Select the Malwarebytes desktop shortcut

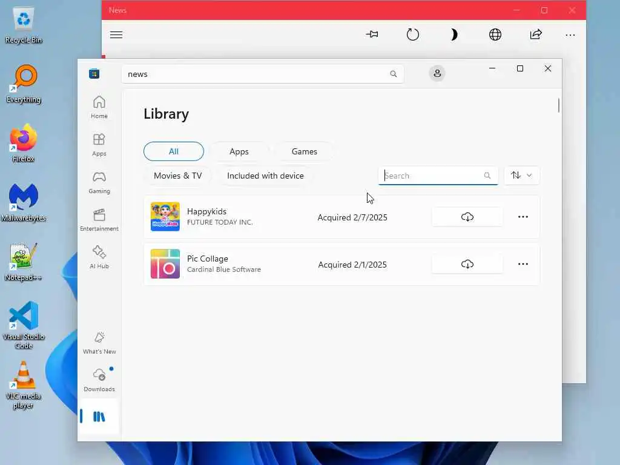tap(24, 202)
